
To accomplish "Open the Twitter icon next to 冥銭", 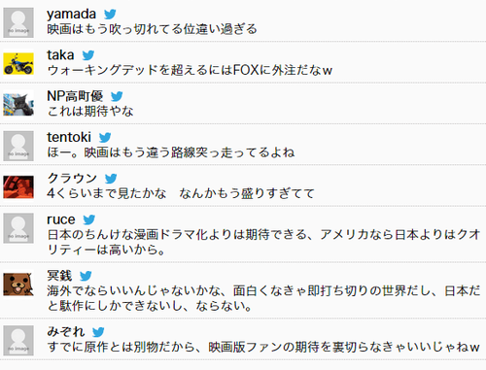I will point(86,276).
